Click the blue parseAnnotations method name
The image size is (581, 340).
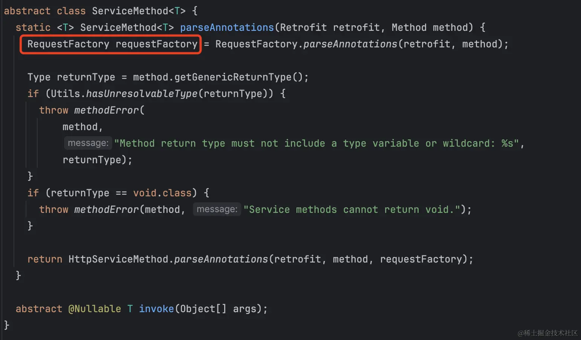click(x=227, y=27)
